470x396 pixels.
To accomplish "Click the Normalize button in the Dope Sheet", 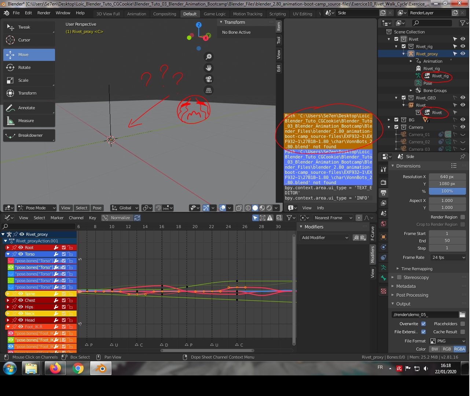I will point(118,217).
